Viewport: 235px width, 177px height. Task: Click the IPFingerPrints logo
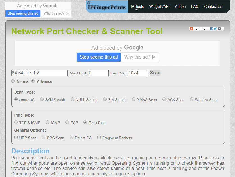point(107,6)
